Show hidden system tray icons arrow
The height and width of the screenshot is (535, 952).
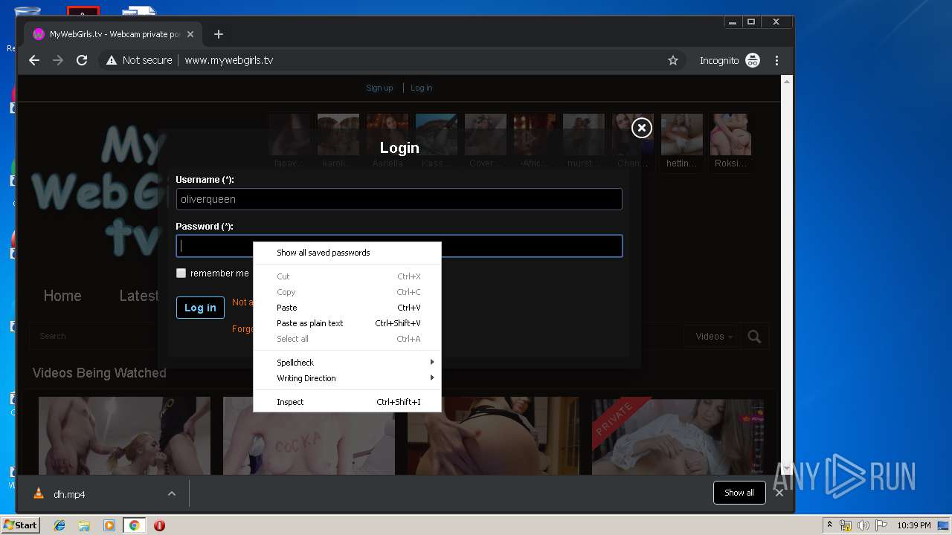(x=829, y=525)
